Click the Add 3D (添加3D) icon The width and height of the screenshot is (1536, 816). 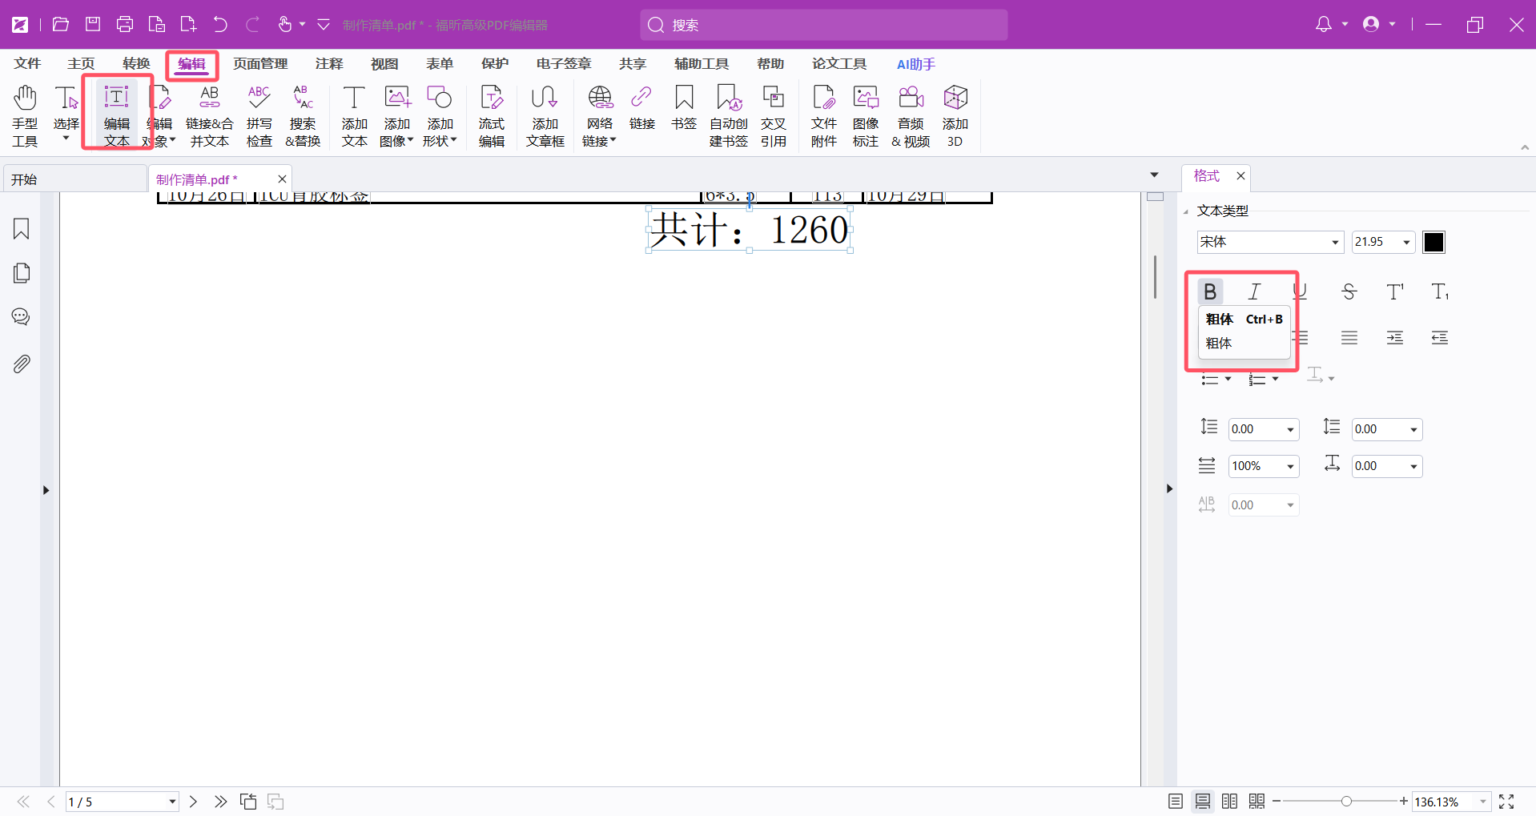click(x=955, y=115)
